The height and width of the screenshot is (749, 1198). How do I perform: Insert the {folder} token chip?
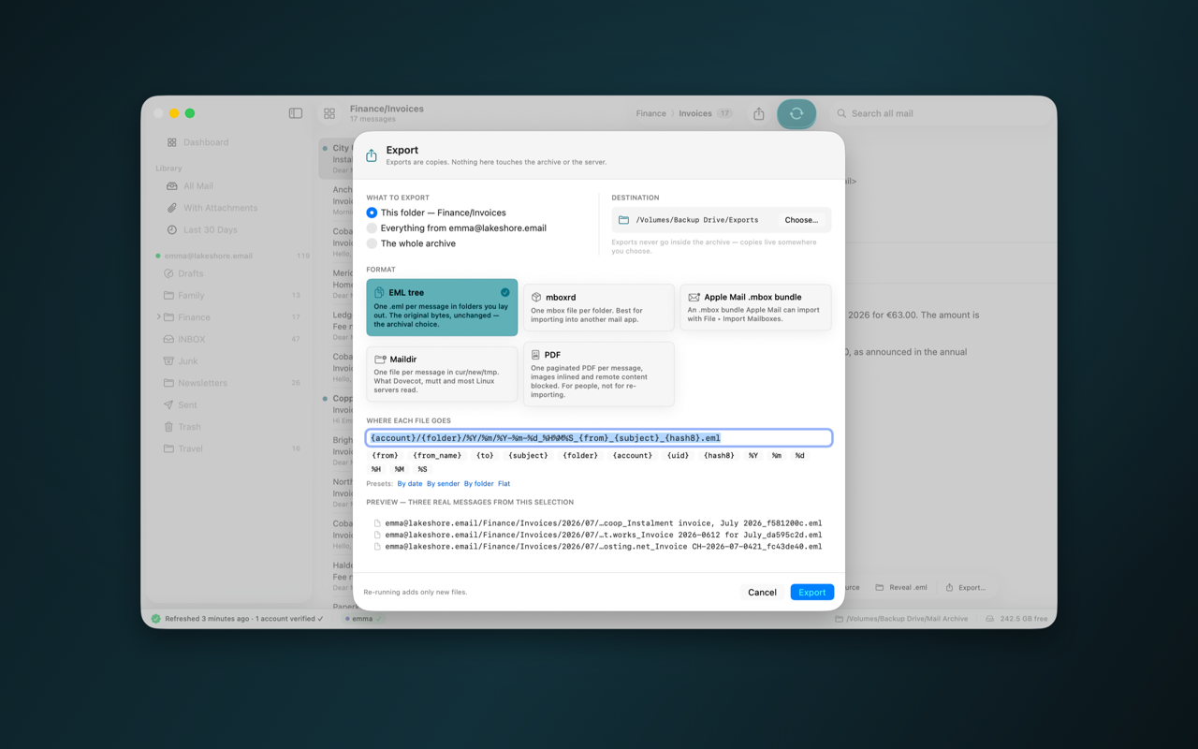pos(580,456)
